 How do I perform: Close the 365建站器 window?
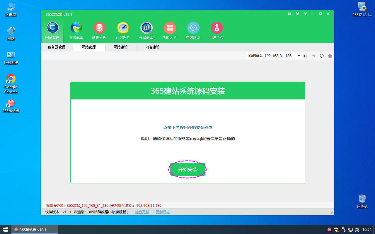click(x=328, y=14)
